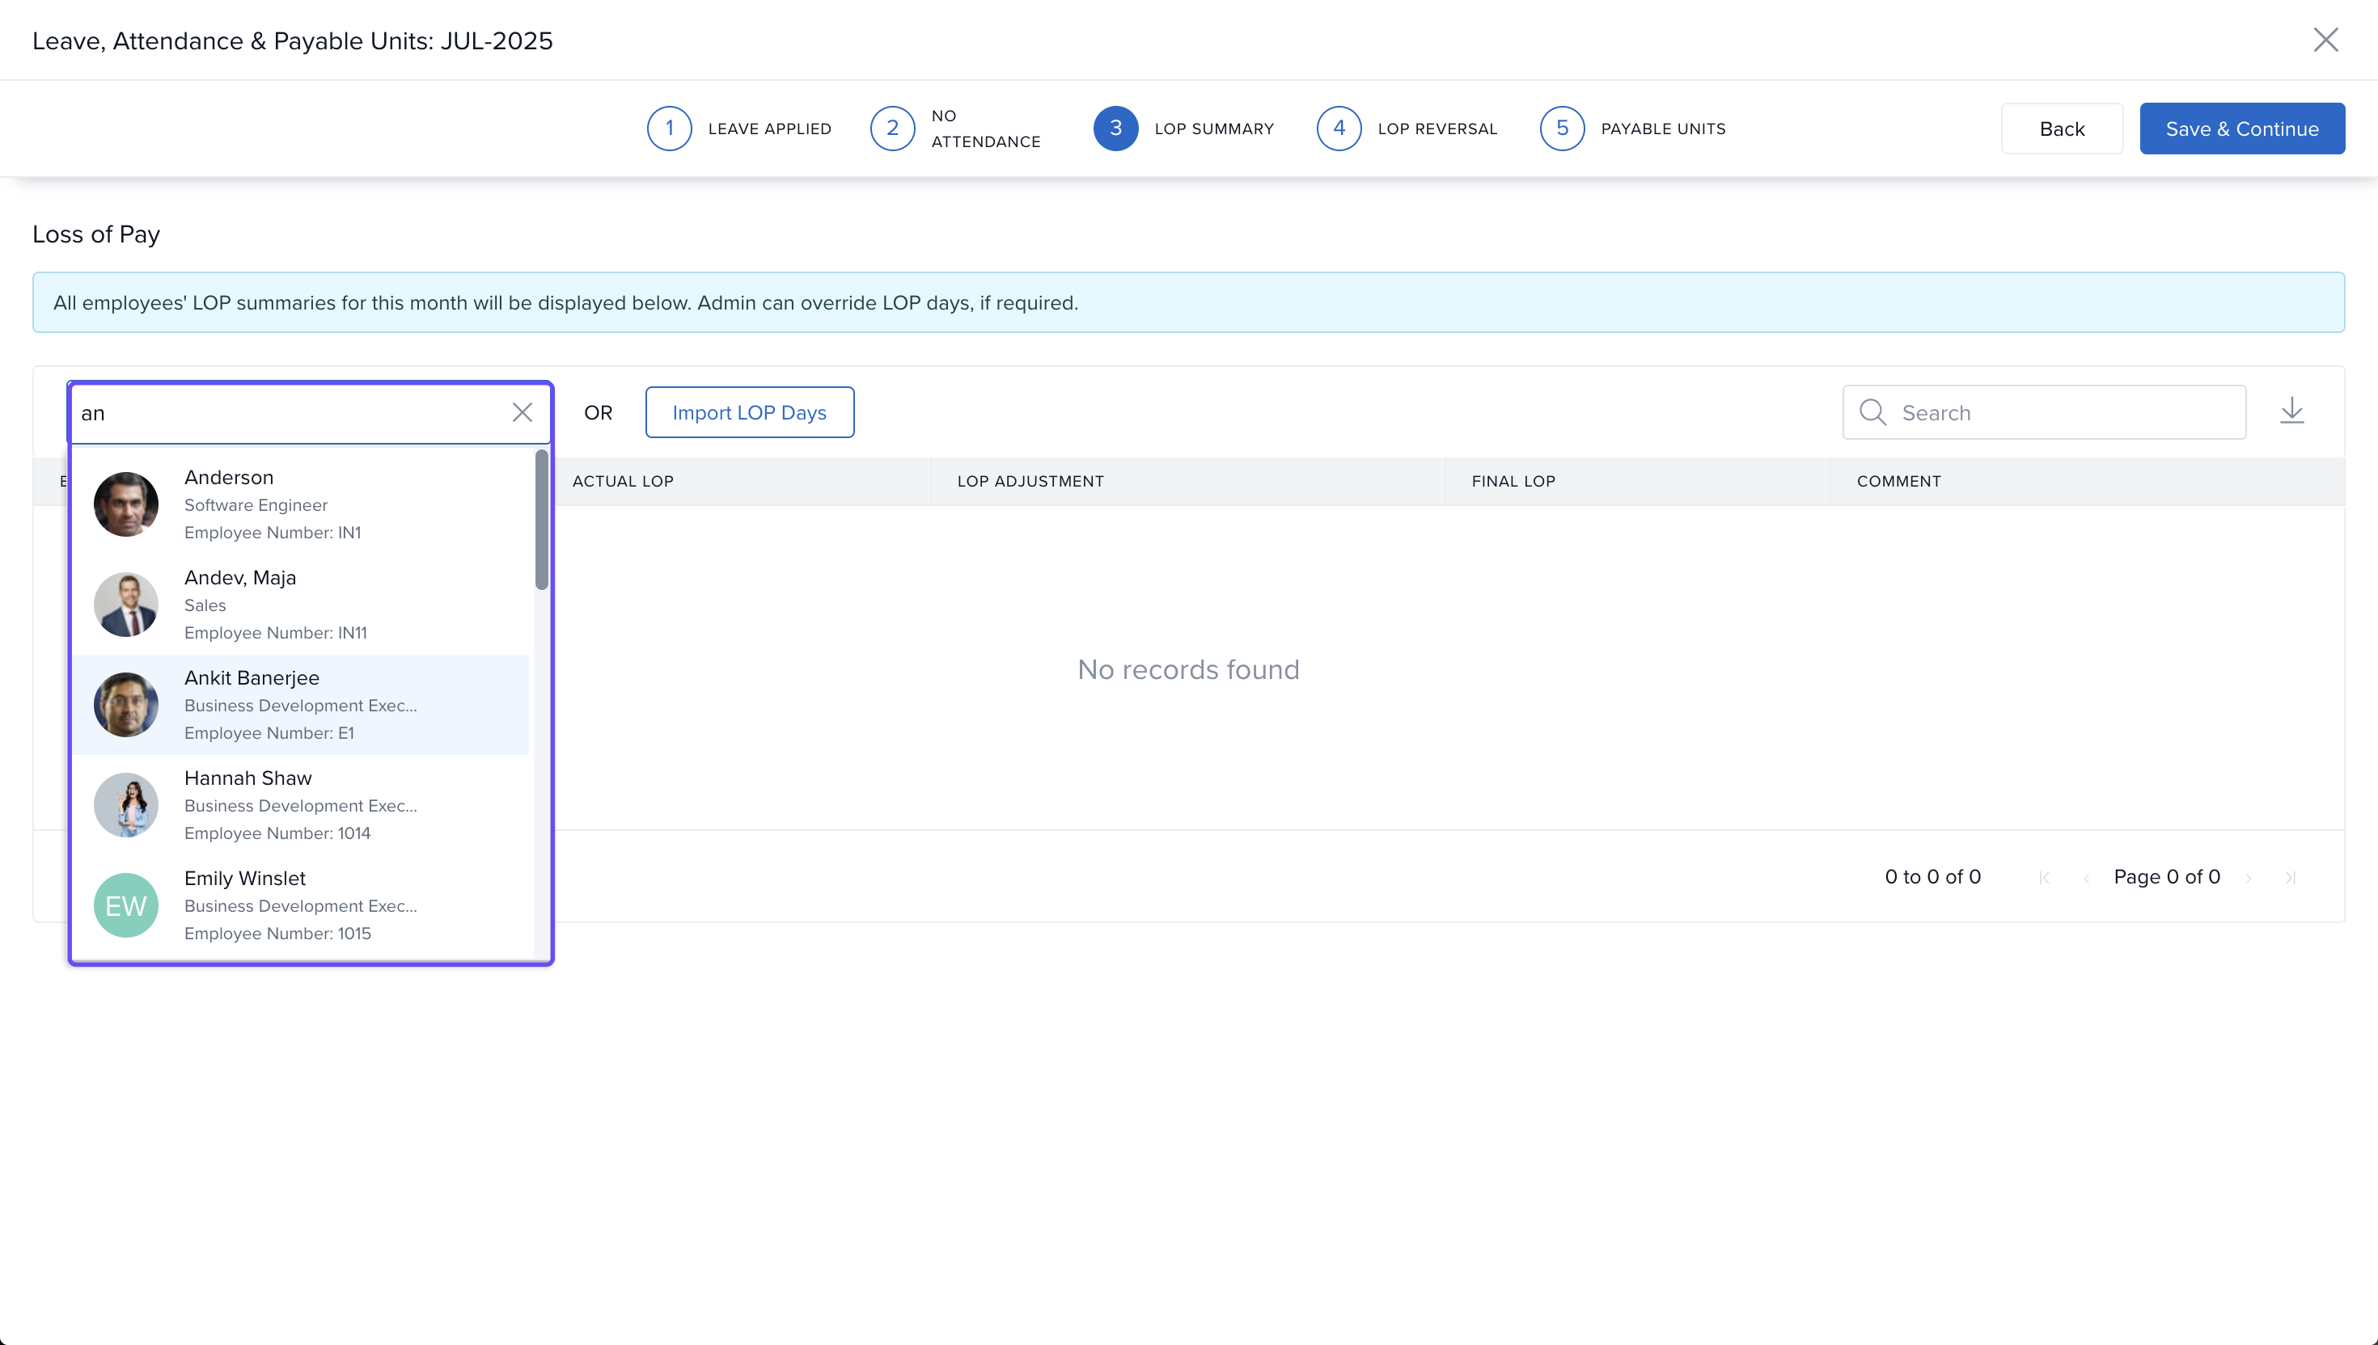Open the step 2 No Attendance circle
Image resolution: width=2378 pixels, height=1345 pixels.
click(892, 129)
